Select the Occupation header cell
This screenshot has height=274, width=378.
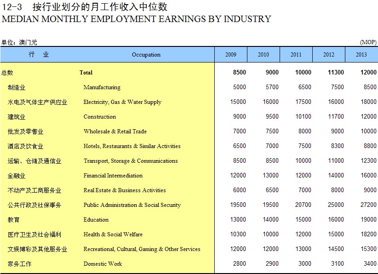tap(146, 55)
